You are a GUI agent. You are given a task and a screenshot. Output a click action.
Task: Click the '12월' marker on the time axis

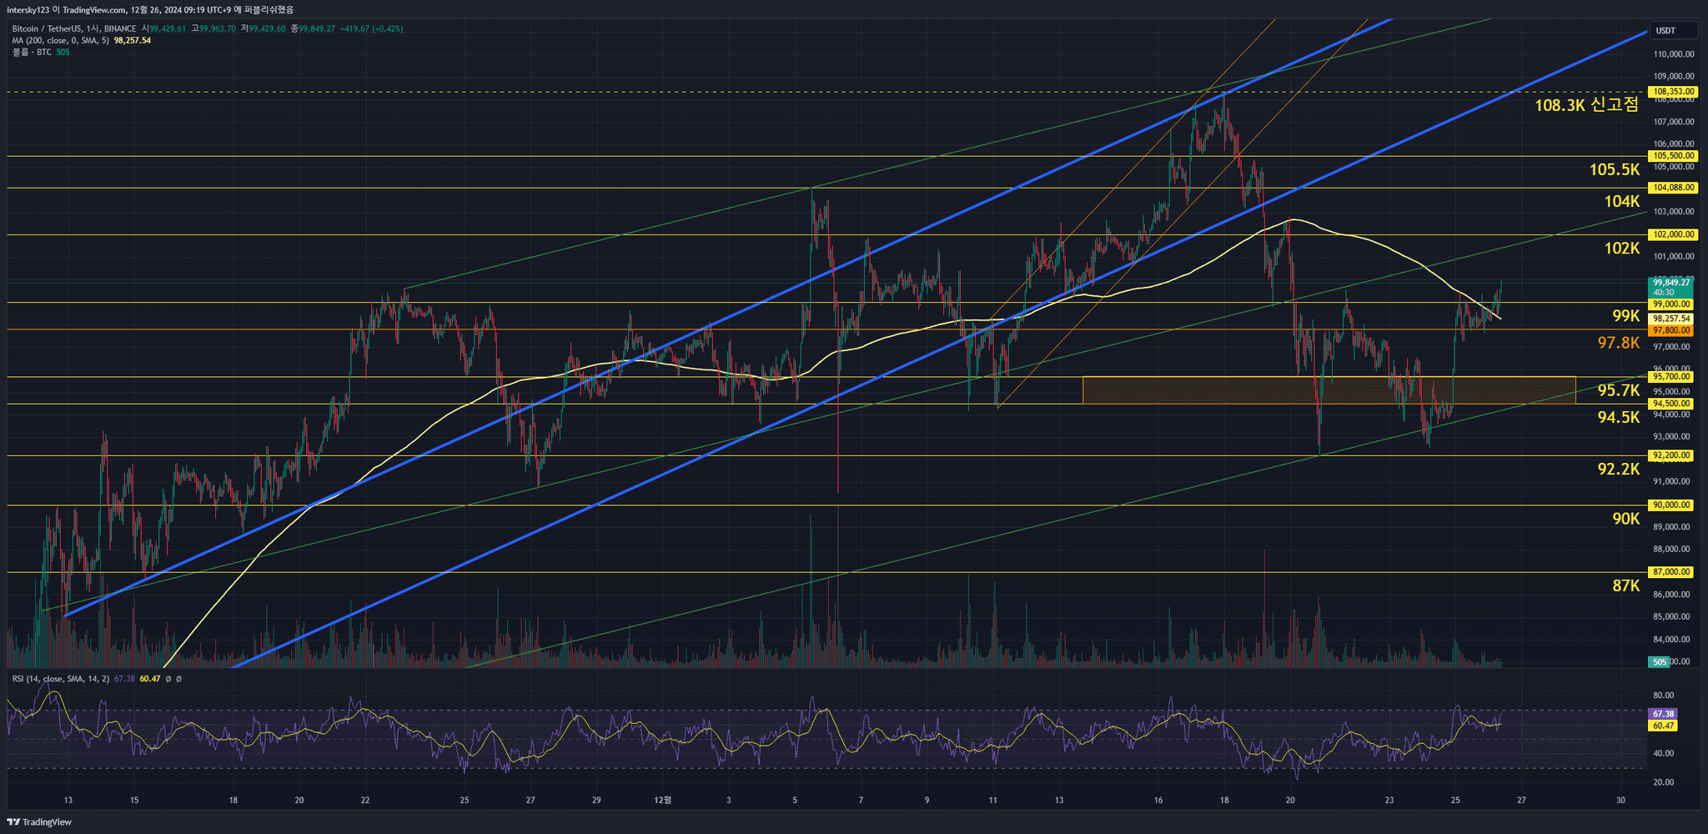(x=662, y=800)
